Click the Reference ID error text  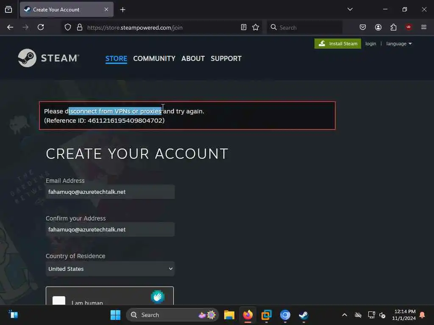point(104,121)
